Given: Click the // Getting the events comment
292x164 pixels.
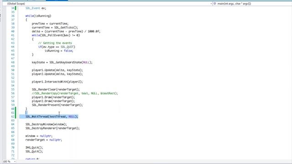Looking at the screenshot, I should 55,43.
